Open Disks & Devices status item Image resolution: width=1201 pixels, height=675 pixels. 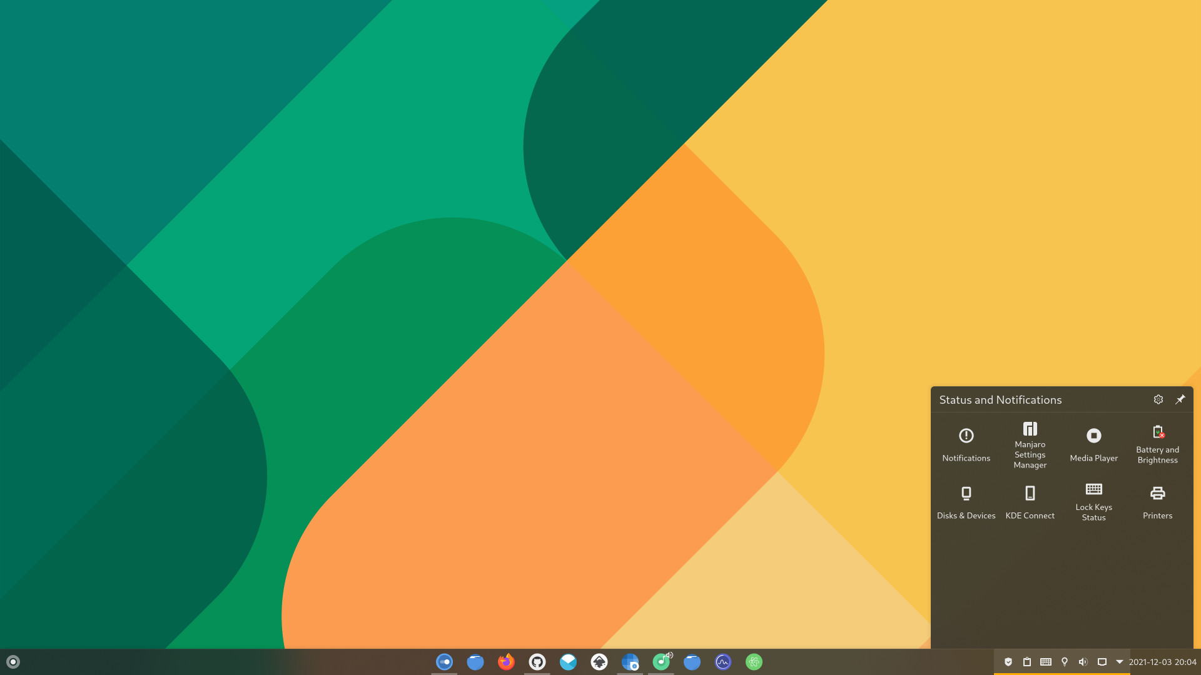[966, 502]
